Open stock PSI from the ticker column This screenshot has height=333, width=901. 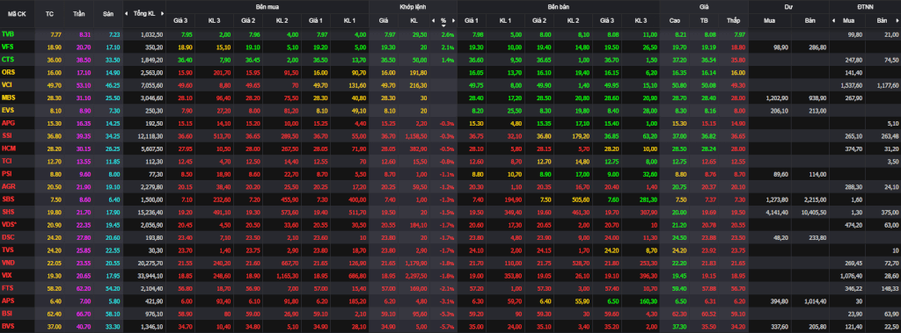coord(7,173)
